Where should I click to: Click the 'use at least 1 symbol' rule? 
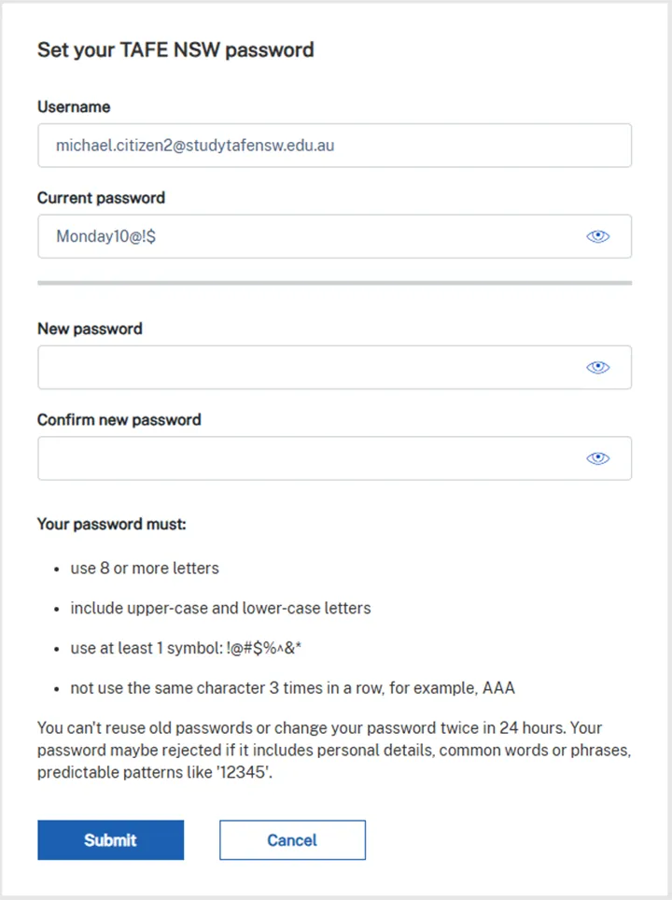(x=186, y=648)
